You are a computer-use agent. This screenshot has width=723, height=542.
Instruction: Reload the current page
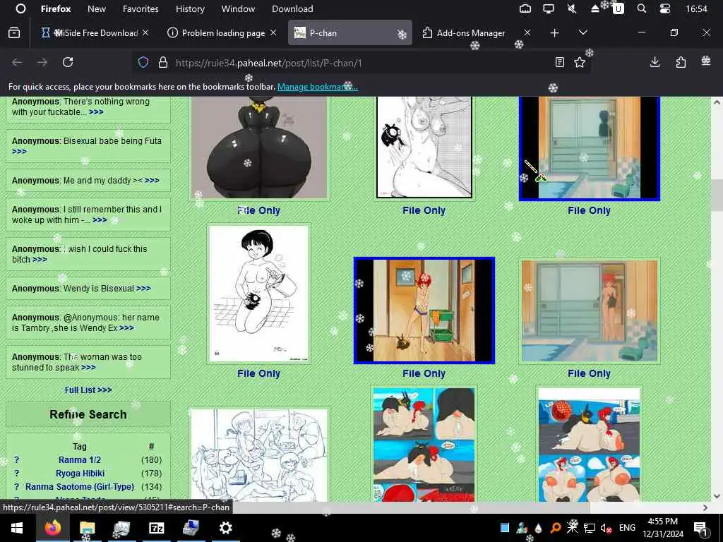68,62
